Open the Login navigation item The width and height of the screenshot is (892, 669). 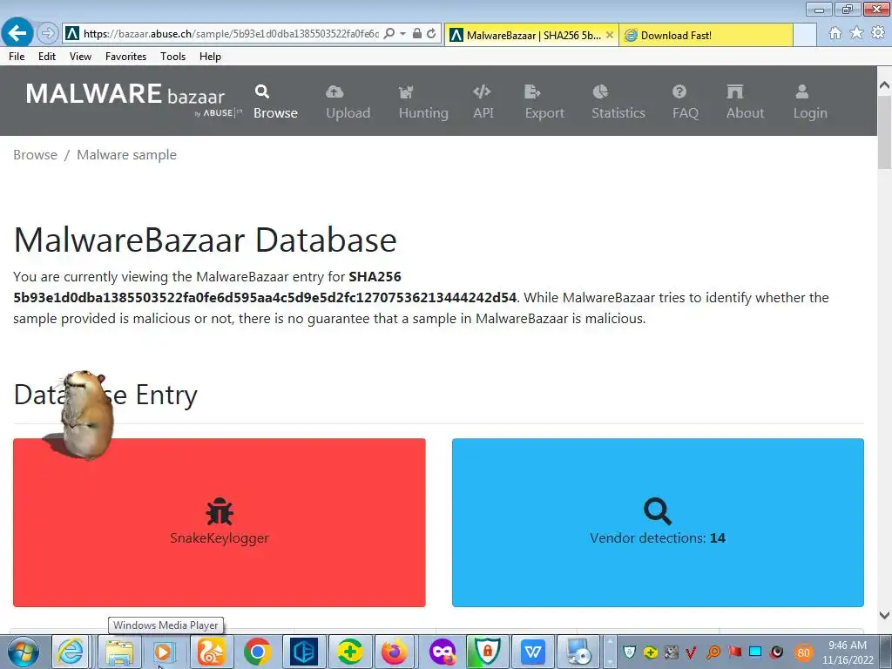[x=810, y=103]
